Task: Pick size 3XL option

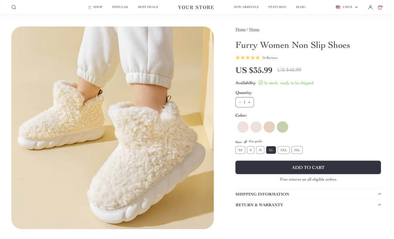Action: tap(297, 150)
